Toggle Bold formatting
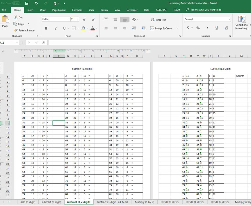Viewport: 251px width, 206px height. coord(46,28)
